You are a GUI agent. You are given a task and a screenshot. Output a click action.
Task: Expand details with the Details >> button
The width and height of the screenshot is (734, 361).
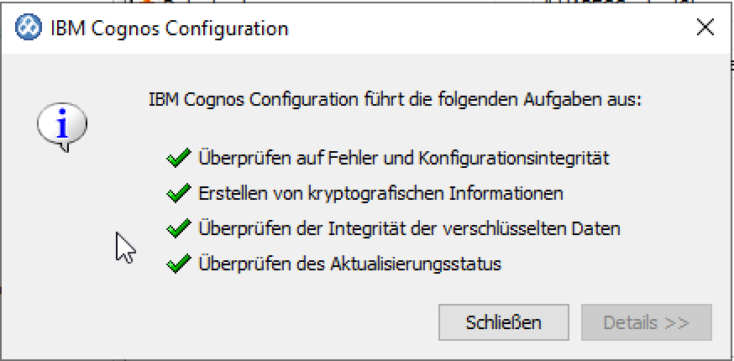pos(646,322)
